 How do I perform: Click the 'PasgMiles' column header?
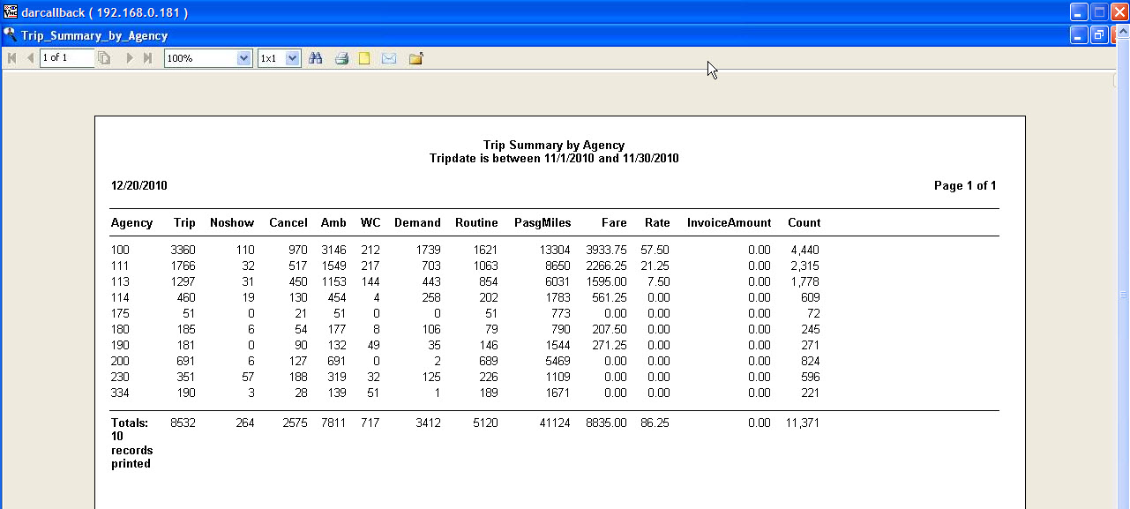click(543, 223)
